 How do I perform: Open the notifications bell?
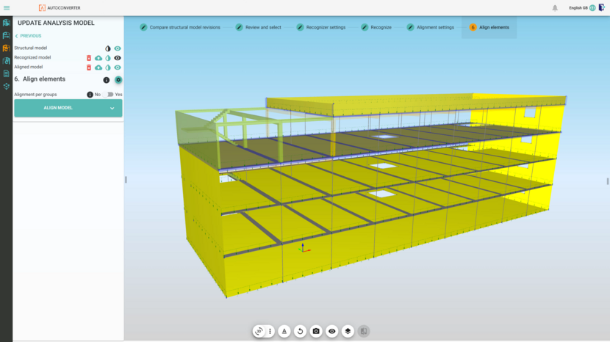point(555,8)
